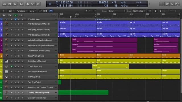Screen dimensions: 182x102
Task: Click the 4/4 time signature display
Action: [114, 3]
